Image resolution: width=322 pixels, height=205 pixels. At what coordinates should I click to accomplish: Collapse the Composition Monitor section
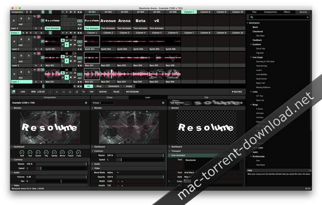12,108
